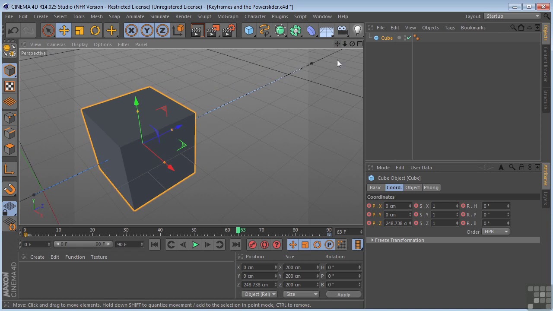Toggle X axis lock
Screen dimensions: 553x311
[131, 30]
